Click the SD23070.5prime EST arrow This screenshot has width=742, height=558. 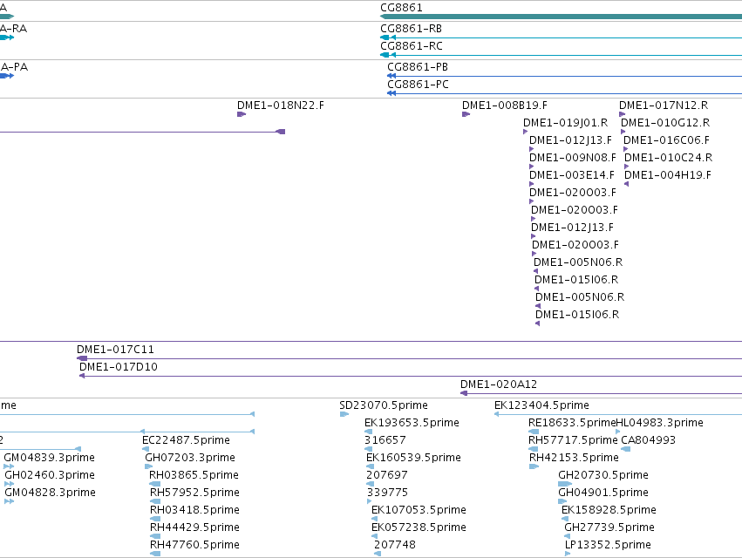tap(344, 414)
